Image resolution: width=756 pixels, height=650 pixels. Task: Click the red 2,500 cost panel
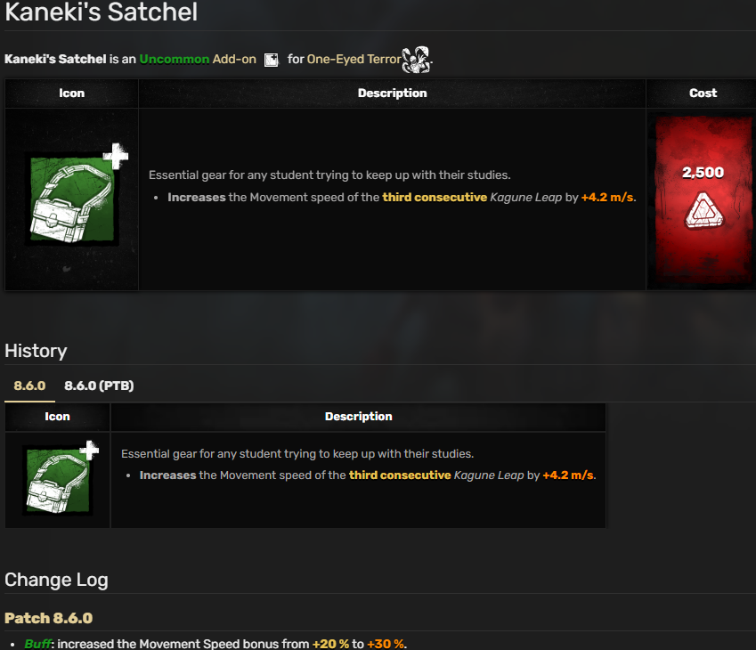point(703,199)
